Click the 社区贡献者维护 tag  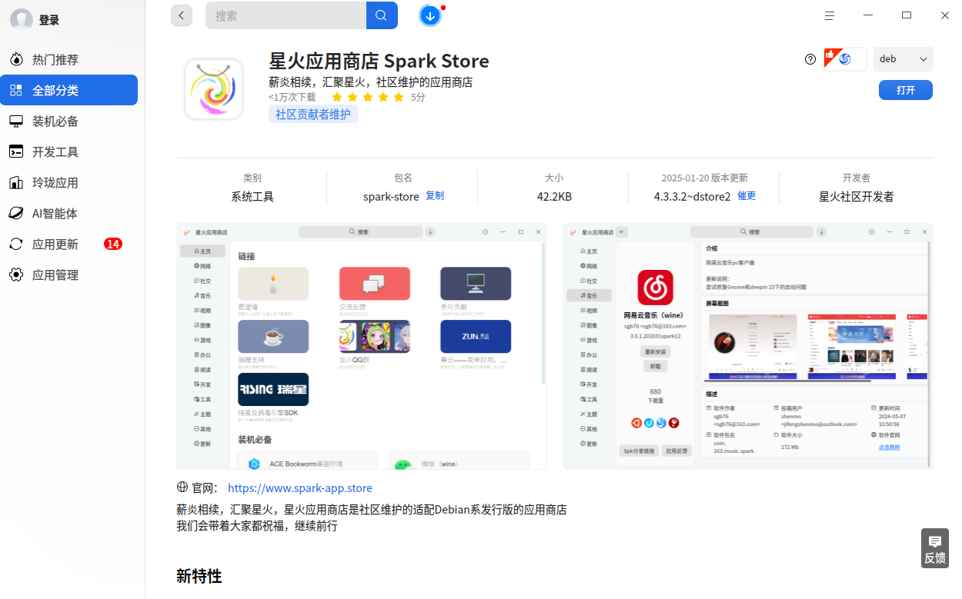tap(313, 115)
